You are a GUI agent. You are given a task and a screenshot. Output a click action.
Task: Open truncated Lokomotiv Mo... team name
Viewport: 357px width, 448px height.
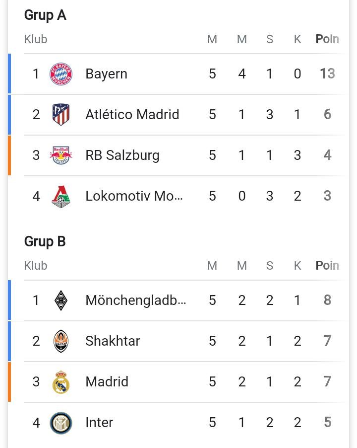(x=134, y=196)
